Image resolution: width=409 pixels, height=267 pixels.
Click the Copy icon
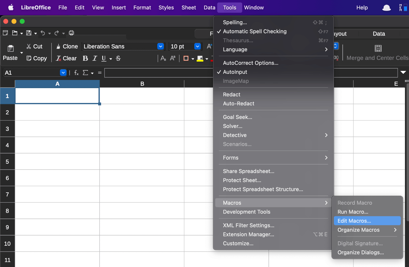(29, 58)
